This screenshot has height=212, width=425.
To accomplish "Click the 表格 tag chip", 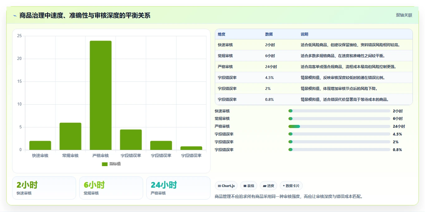I will [x=249, y=186].
